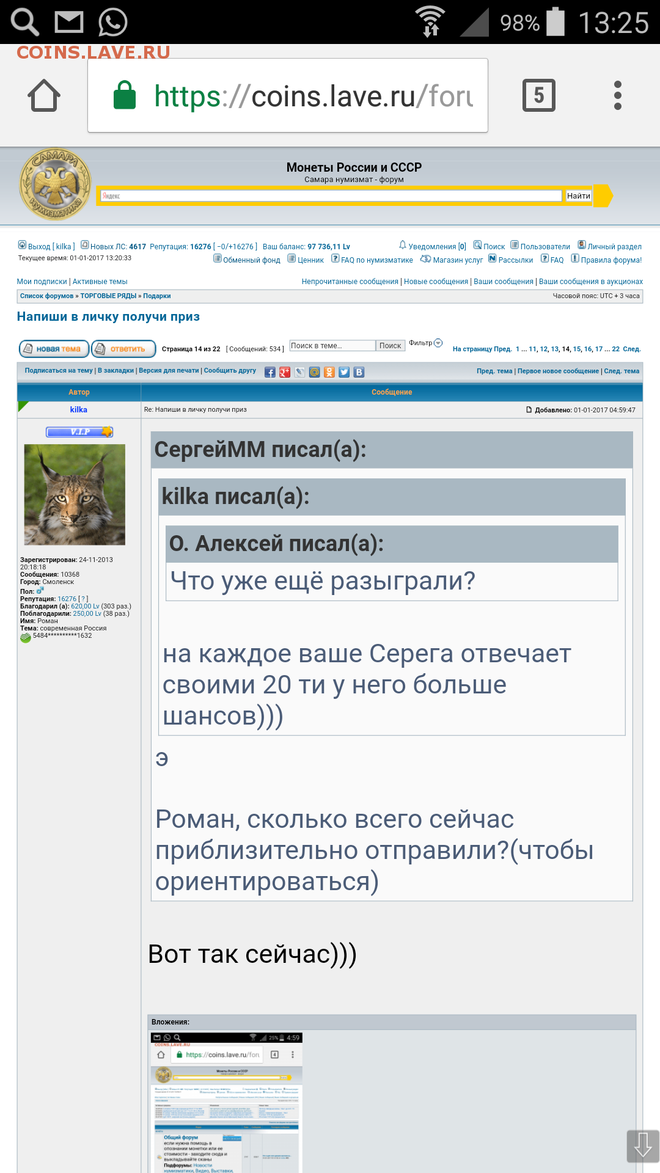
Task: Go to page 22 of the topic
Action: [616, 349]
